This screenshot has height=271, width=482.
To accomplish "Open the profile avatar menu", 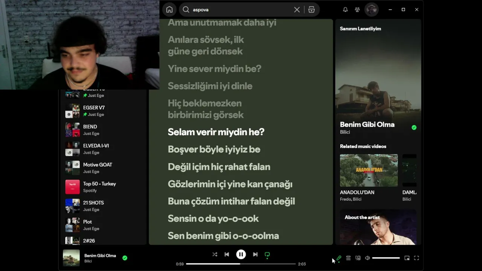I will pos(372,10).
